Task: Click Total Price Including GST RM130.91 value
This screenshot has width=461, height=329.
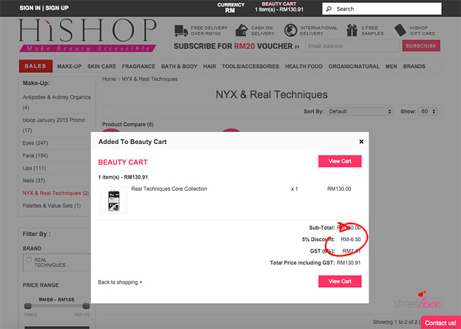Action: click(349, 262)
